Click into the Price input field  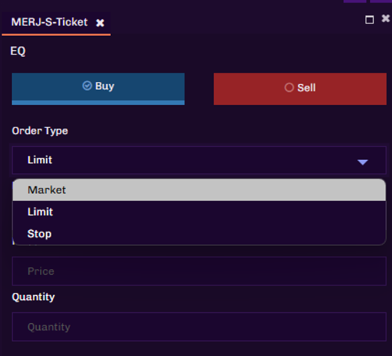click(x=199, y=271)
